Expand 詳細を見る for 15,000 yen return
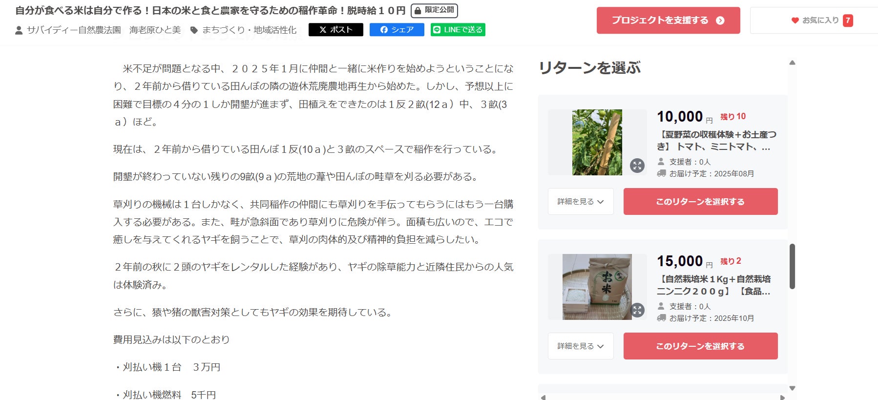Screen dimensions: 878x400 (x=581, y=346)
